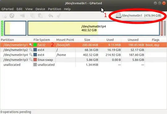Viewport: 167px width, 114px height.
Task: Click the Apply all operations checkmark
Action: pyautogui.click(x=59, y=16)
